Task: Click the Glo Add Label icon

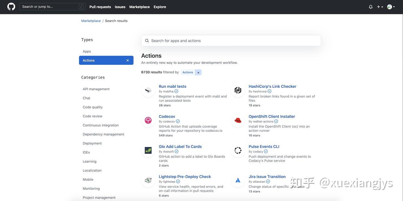Action: coord(148,150)
